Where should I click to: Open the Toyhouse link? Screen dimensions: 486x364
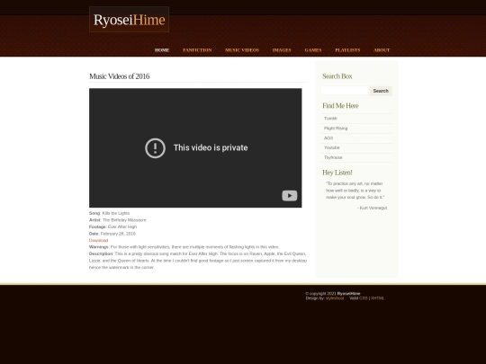333,157
